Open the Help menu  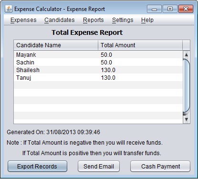(x=147, y=20)
